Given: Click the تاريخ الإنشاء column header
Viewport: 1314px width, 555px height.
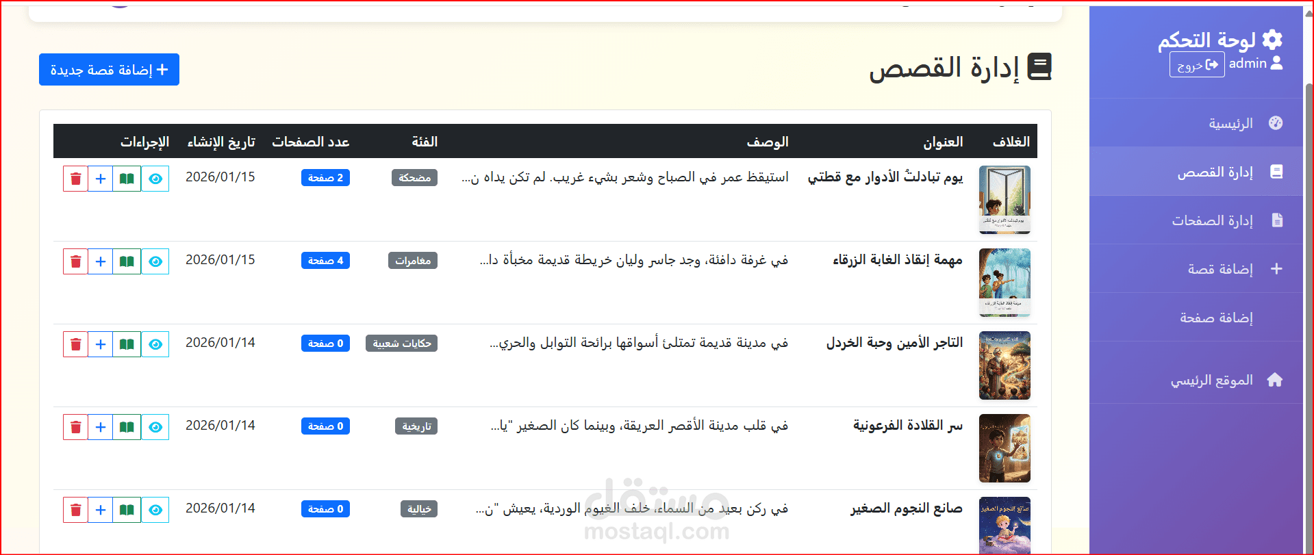Looking at the screenshot, I should tap(221, 142).
